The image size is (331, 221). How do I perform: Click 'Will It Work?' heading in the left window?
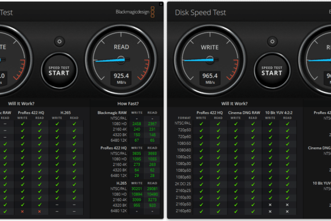click(x=21, y=104)
